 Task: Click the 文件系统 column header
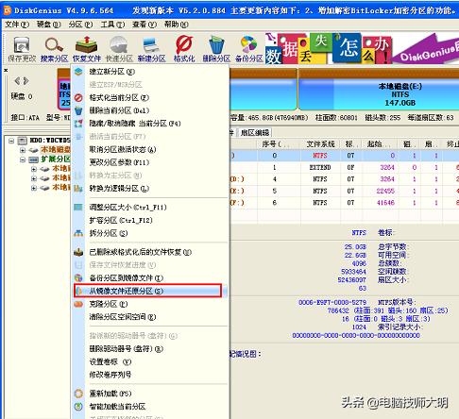tap(320, 144)
